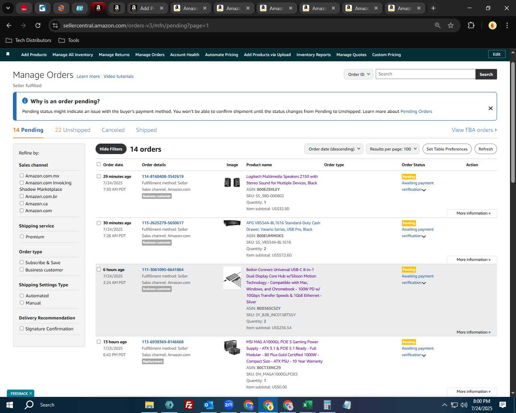
Task: Toggle the Business customer filter checkbox
Action: pyautogui.click(x=22, y=269)
